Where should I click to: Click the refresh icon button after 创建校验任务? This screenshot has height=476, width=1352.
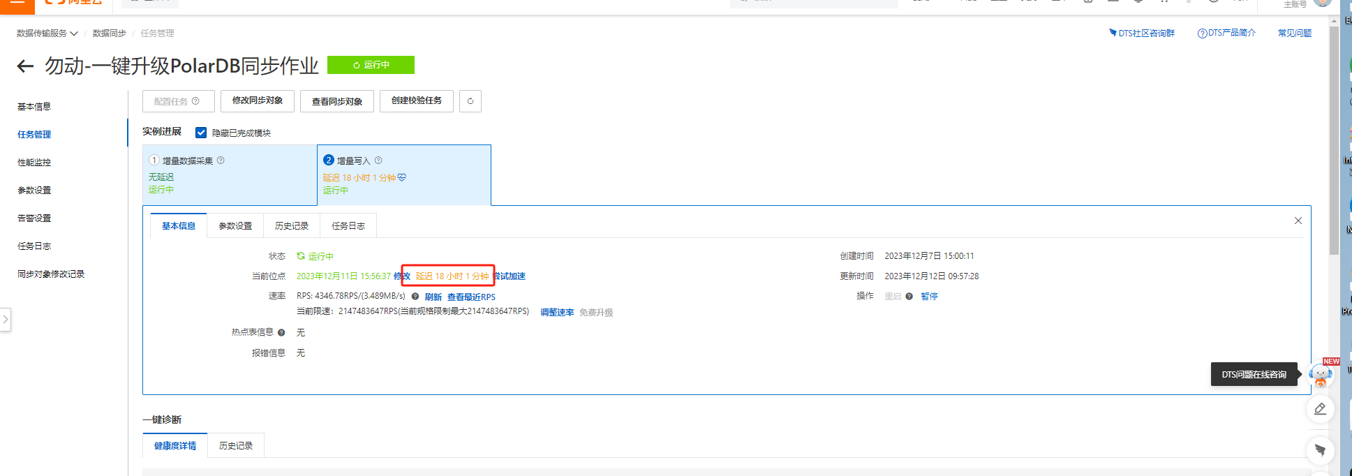point(470,101)
